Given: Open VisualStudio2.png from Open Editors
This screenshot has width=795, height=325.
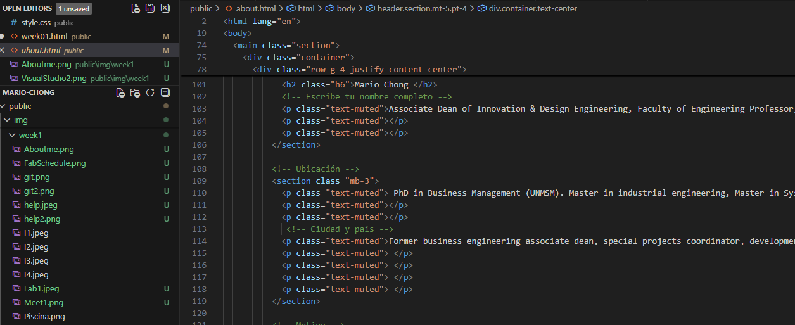Looking at the screenshot, I should click(x=54, y=79).
